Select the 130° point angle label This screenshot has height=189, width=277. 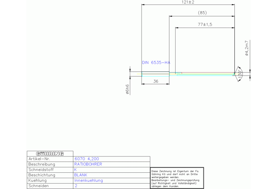[x=240, y=74]
